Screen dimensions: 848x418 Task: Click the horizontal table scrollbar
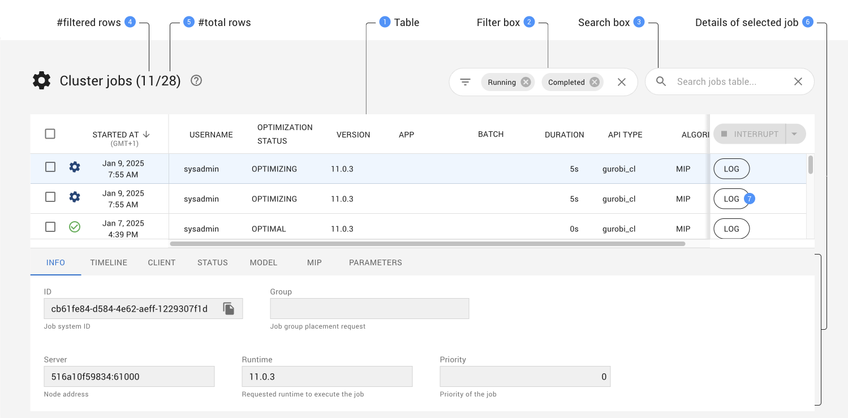pos(427,244)
